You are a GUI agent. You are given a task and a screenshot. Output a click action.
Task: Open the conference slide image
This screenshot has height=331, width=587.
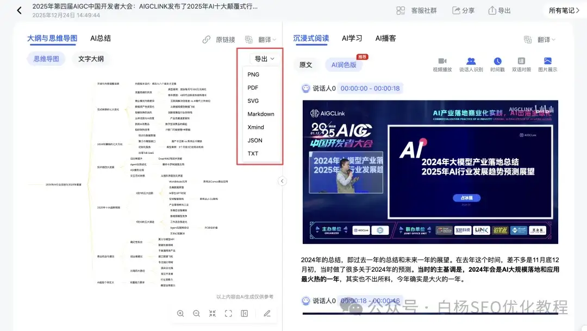pyautogui.click(x=430, y=172)
